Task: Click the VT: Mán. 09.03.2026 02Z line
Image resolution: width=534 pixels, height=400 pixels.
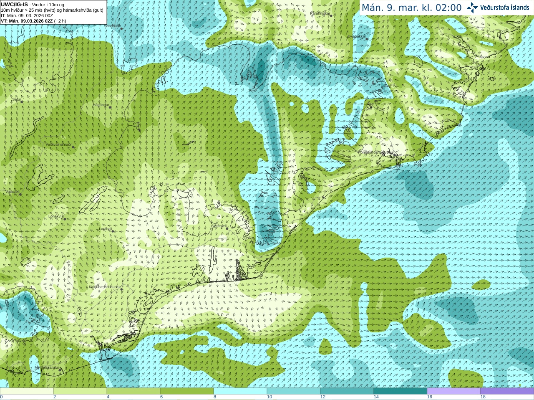Action: pyautogui.click(x=33, y=21)
